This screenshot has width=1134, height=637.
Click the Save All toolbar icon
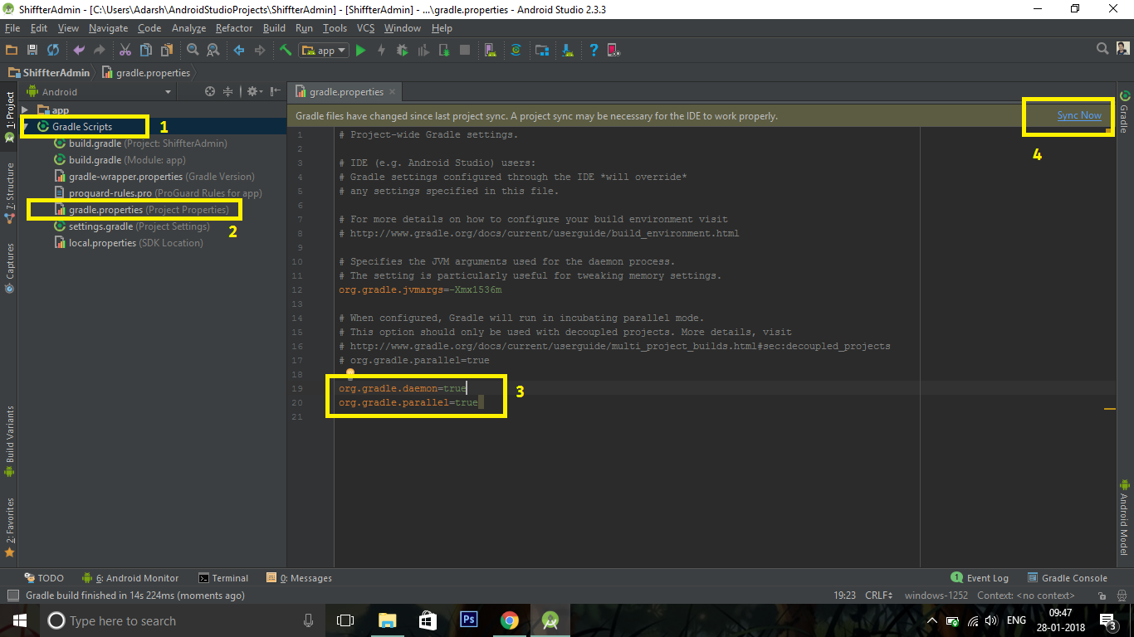pyautogui.click(x=33, y=51)
